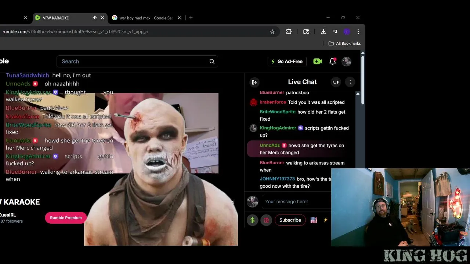Open the Chrome profile avatar
Screen dimensions: 470x264
click(x=347, y=32)
